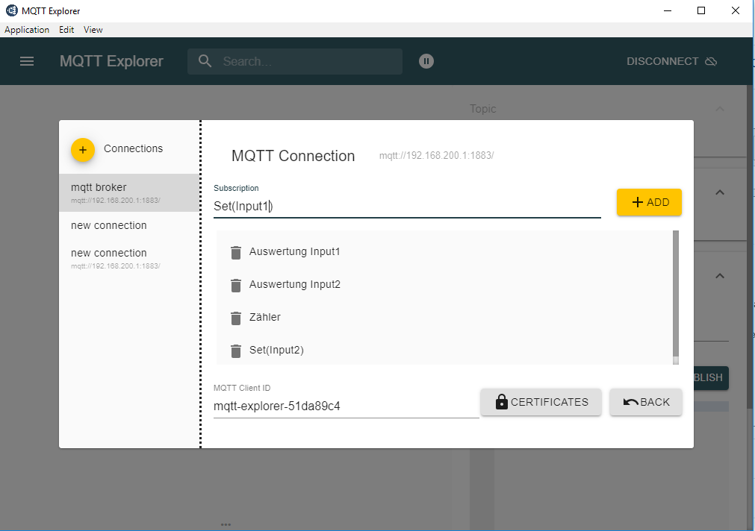755x531 pixels.
Task: Collapse the Topic panel chevron
Action: tap(720, 109)
